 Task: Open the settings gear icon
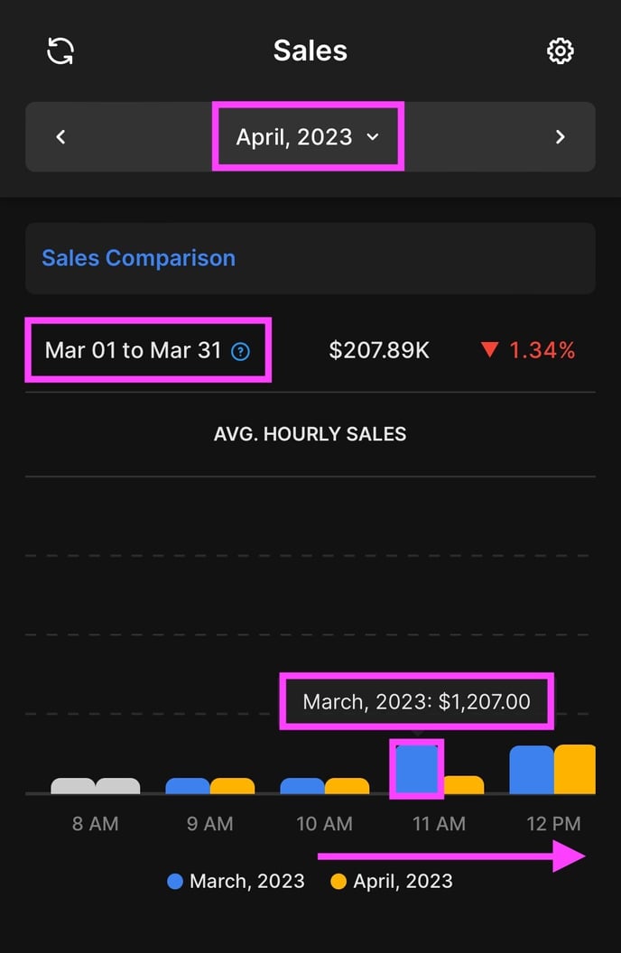pyautogui.click(x=560, y=51)
